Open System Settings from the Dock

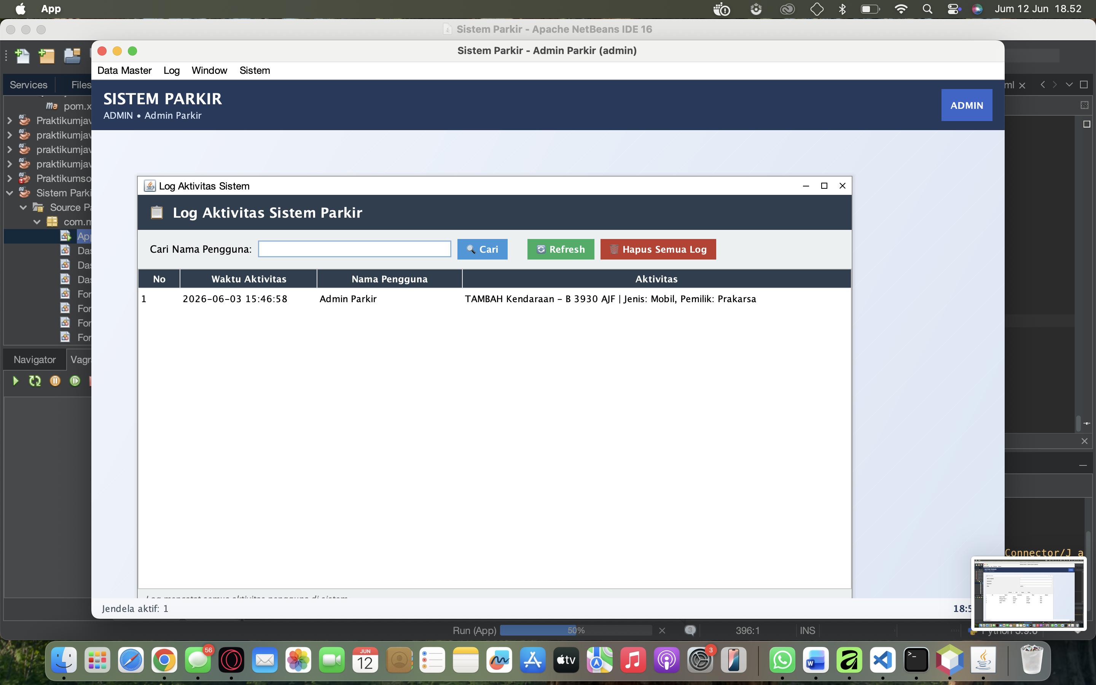700,660
